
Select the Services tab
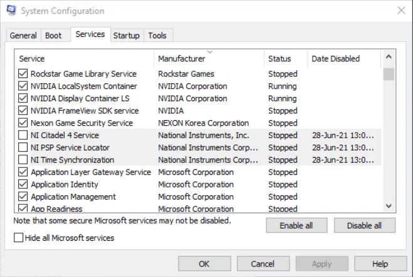[90, 34]
